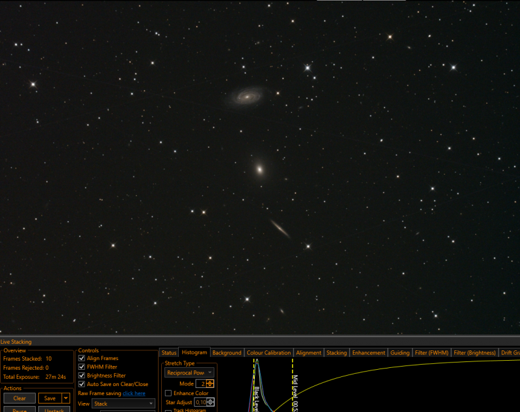Image resolution: width=520 pixels, height=412 pixels.
Task: Click the 'Frames Rejected: 0' readout
Action: [x=26, y=367]
